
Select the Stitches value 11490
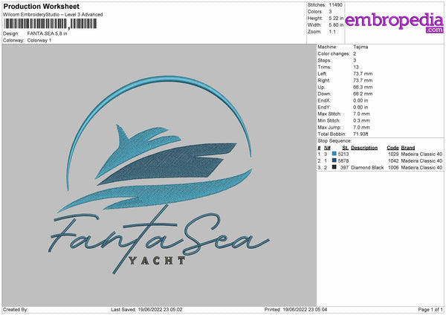[x=336, y=5]
